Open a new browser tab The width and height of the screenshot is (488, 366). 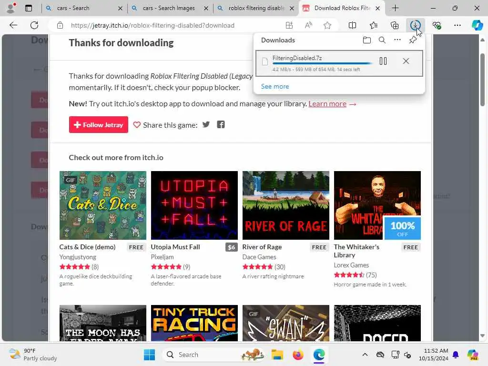[395, 8]
